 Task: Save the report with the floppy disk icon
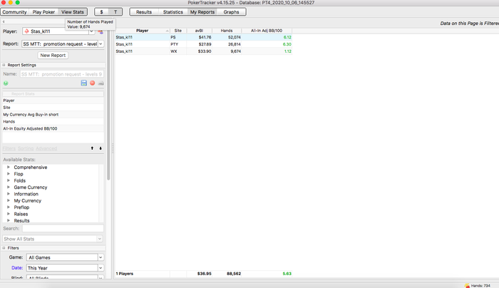coord(83,83)
